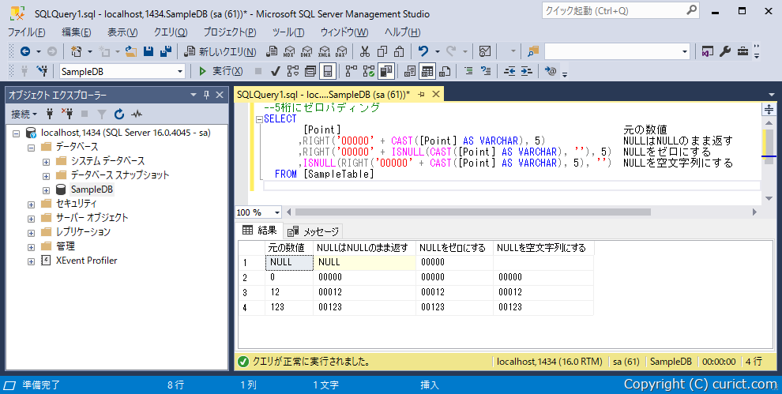Viewport: 782px width, 394px height.
Task: Open the クエリ(Q) menu
Action: pyautogui.click(x=171, y=32)
